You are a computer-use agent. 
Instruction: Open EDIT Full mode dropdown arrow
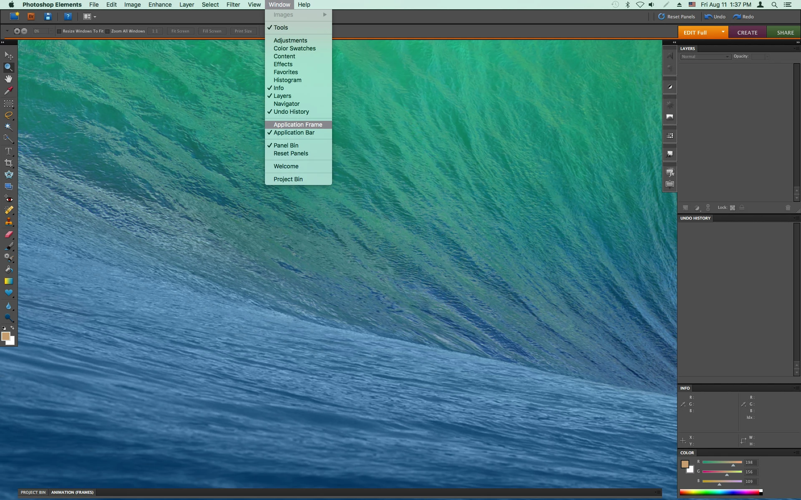(x=723, y=32)
